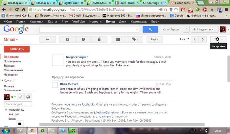This screenshot has width=230, height=134.
Task: Open the Входящие inbox folder
Action: [x=11, y=57]
